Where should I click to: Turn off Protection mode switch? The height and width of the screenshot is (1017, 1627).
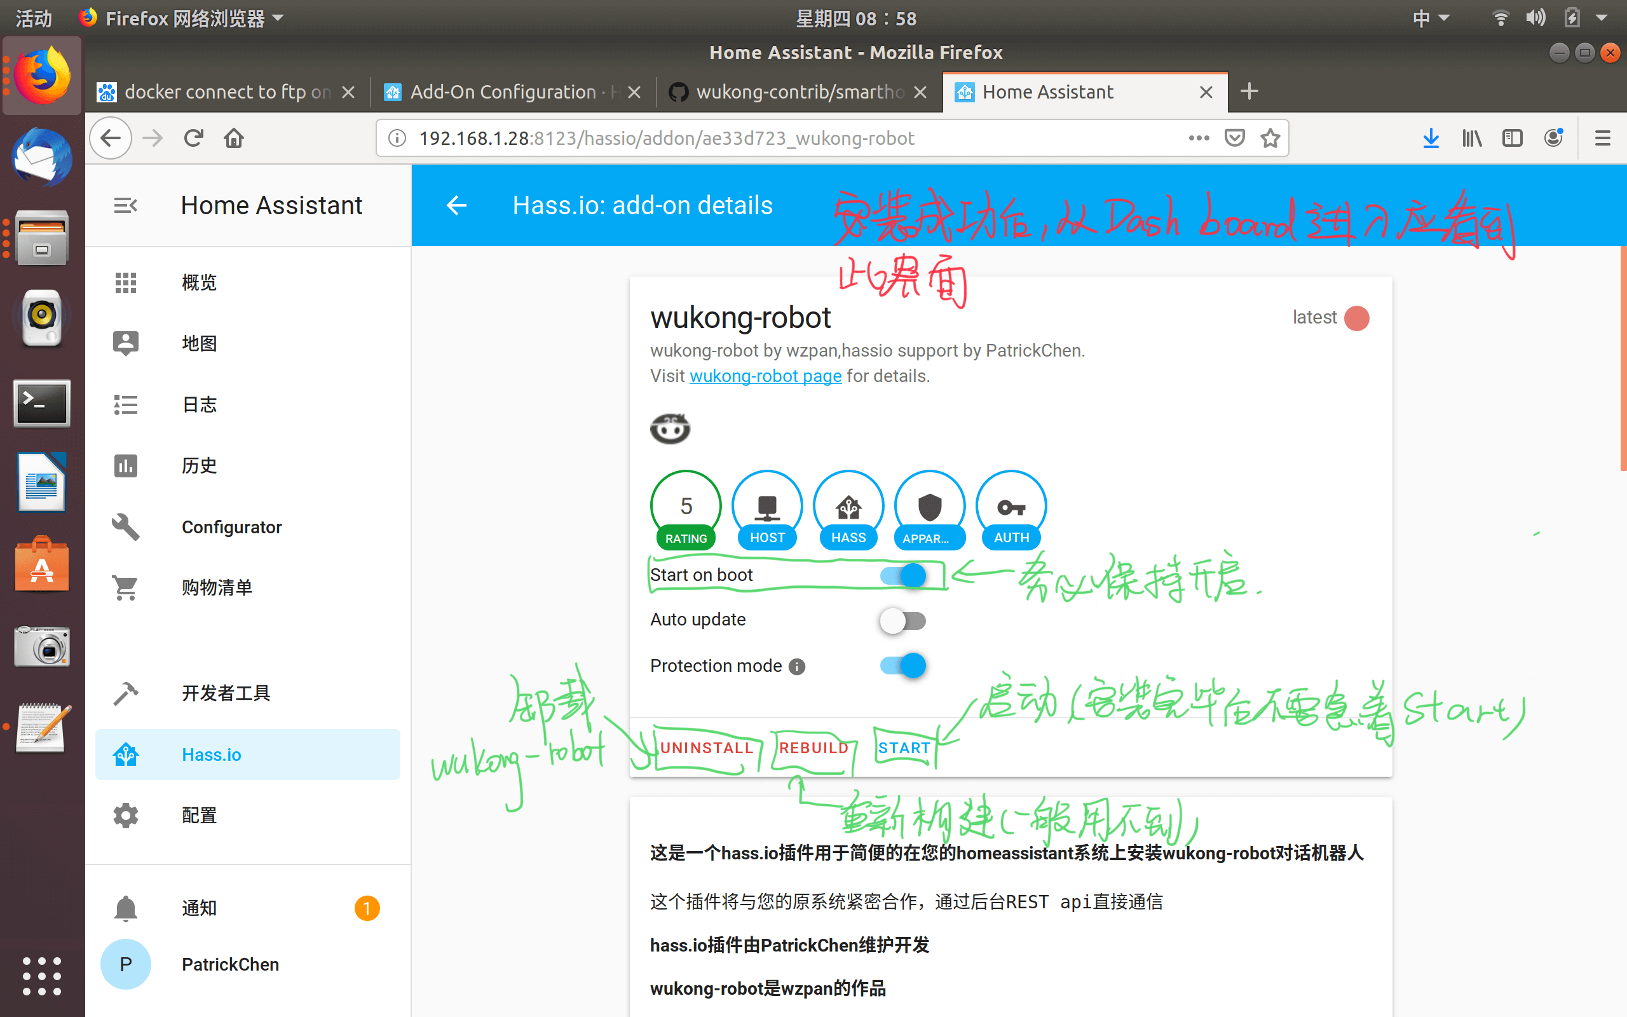[x=903, y=666]
